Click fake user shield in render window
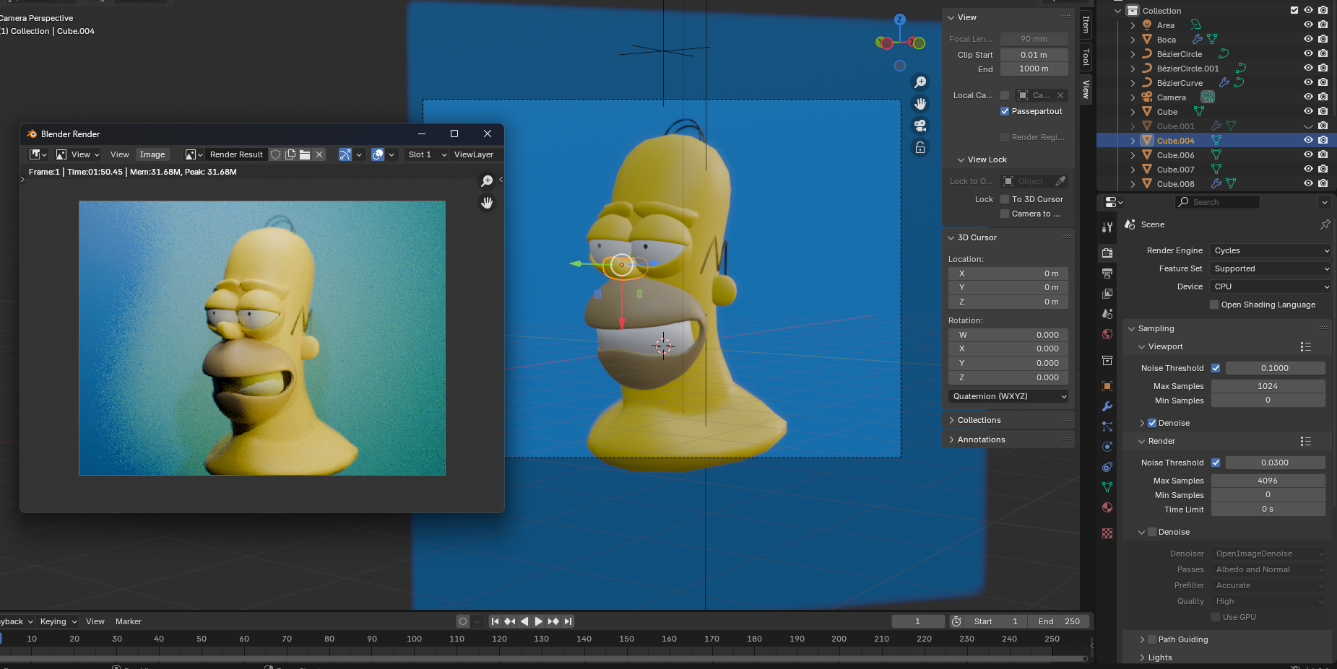 pos(275,154)
